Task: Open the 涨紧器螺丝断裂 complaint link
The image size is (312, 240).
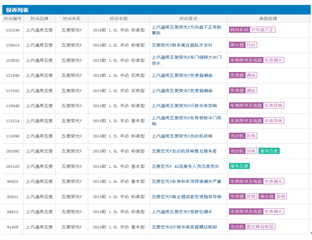Action: (x=185, y=227)
